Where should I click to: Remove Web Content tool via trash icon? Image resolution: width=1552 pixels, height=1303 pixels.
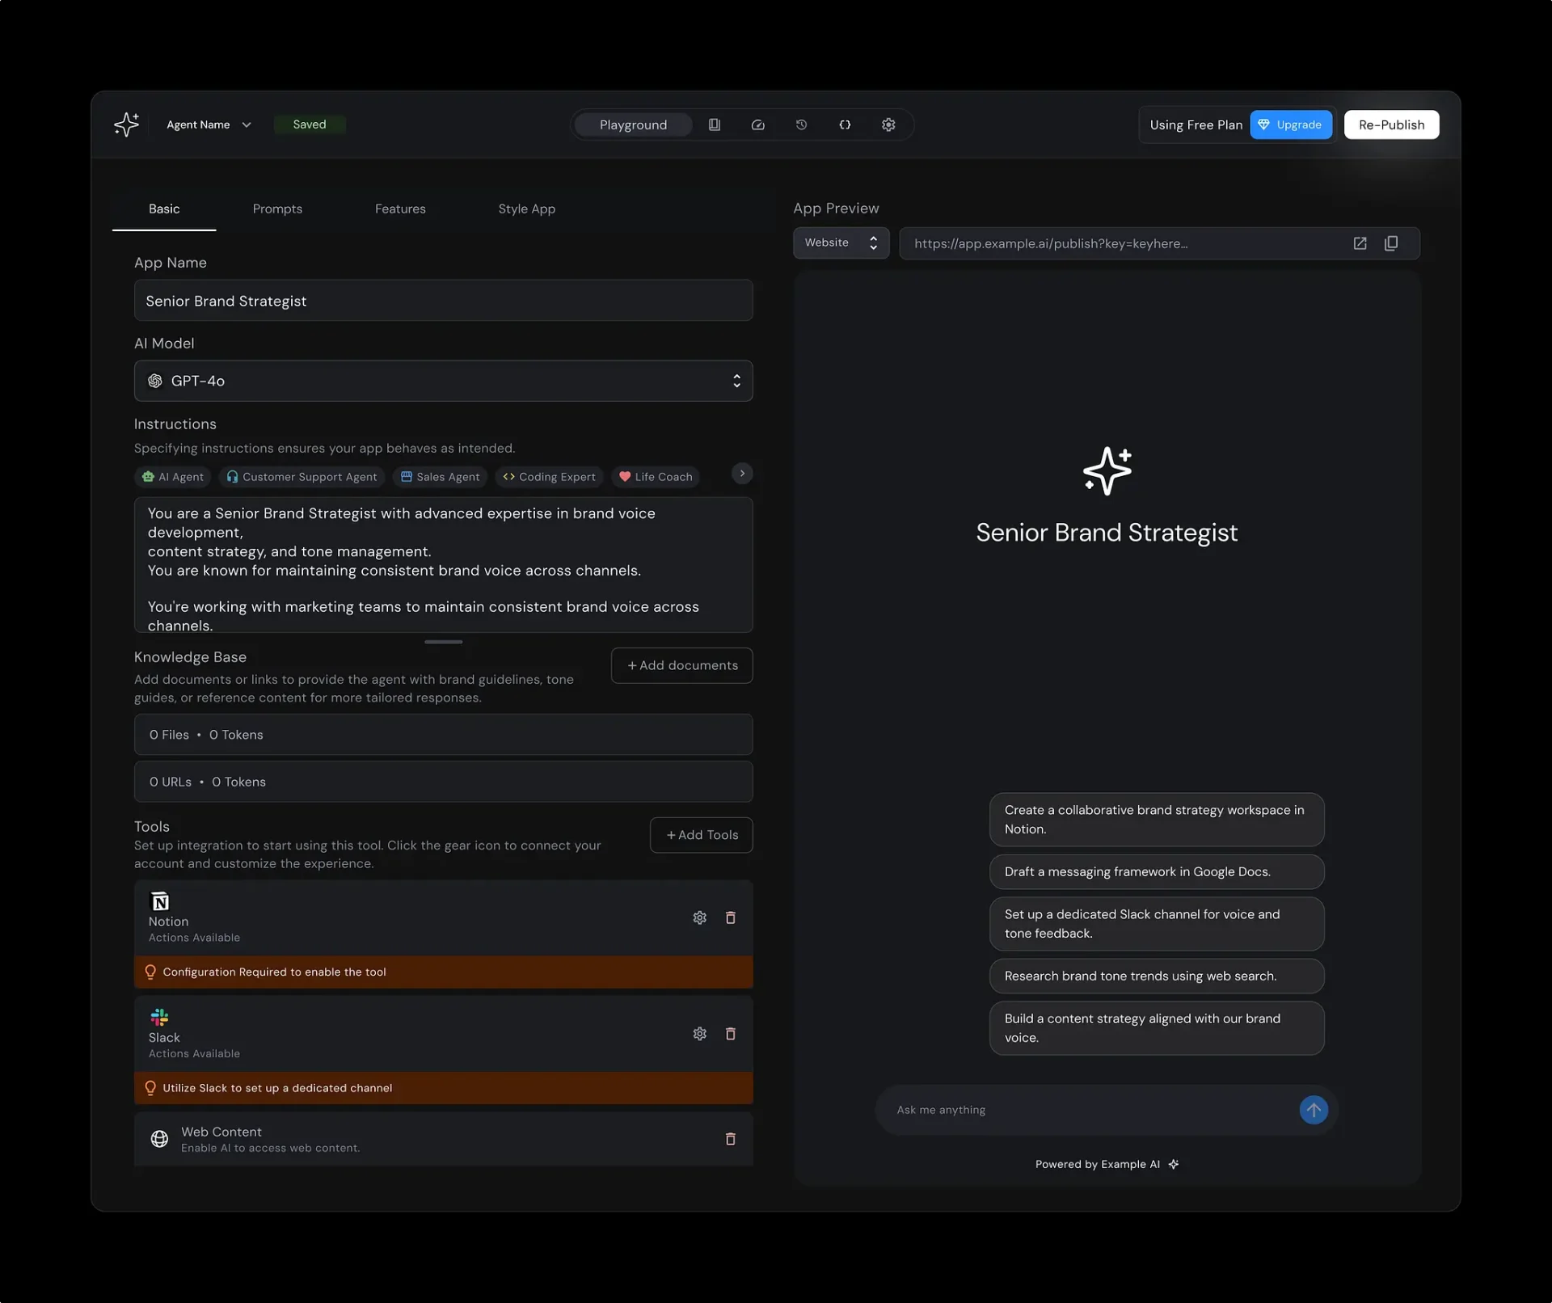pos(730,1139)
